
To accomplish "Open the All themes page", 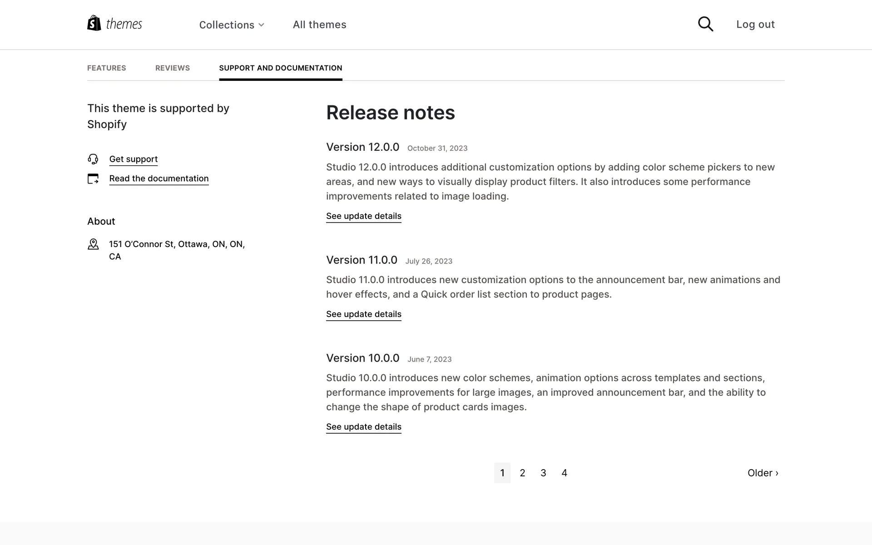I will [319, 25].
